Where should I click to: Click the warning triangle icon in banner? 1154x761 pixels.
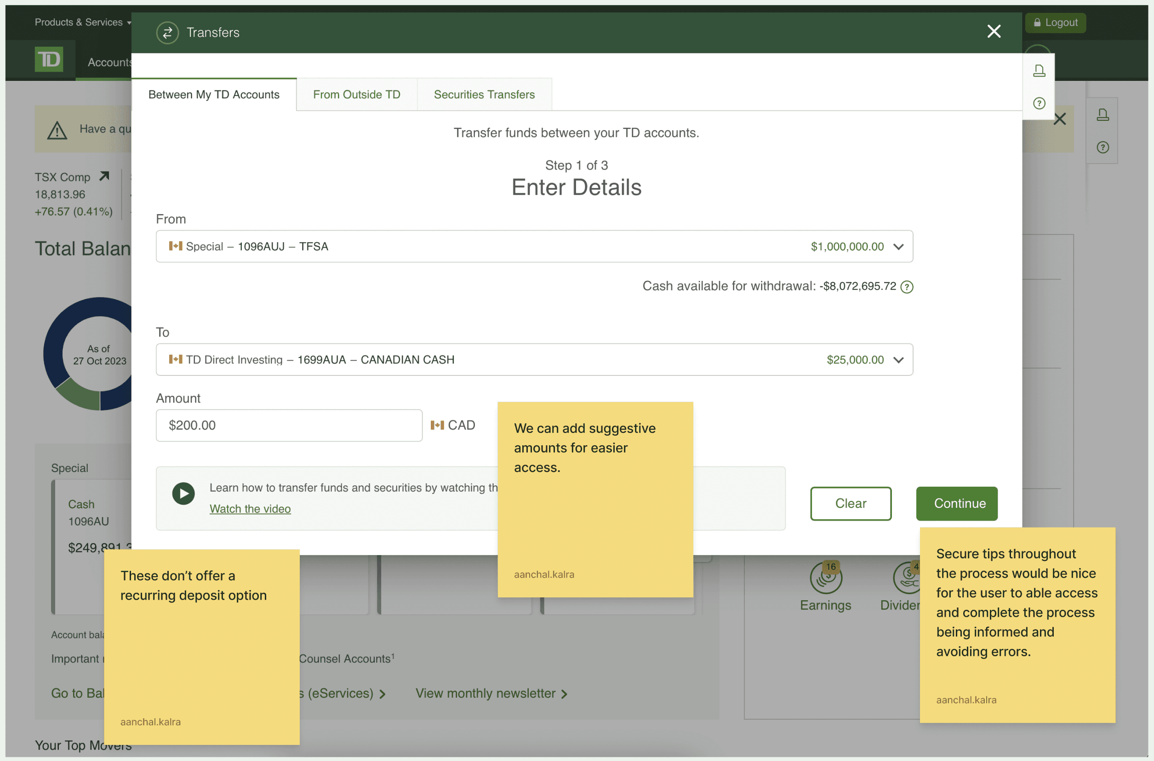(57, 130)
